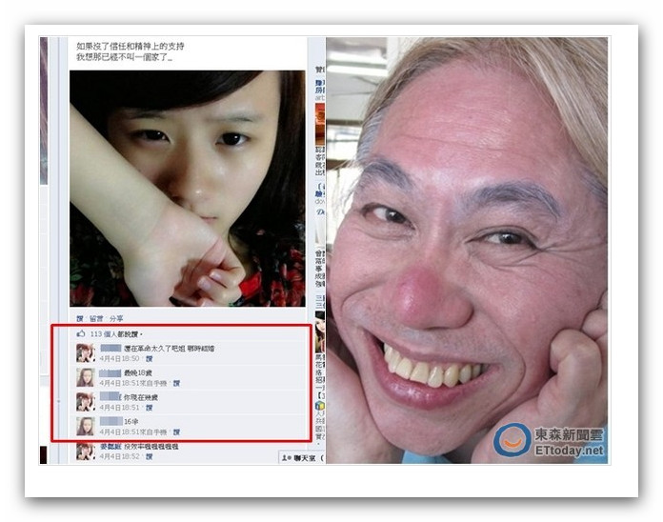Like the comment posted at 4月4日 18:52

pyautogui.click(x=149, y=456)
